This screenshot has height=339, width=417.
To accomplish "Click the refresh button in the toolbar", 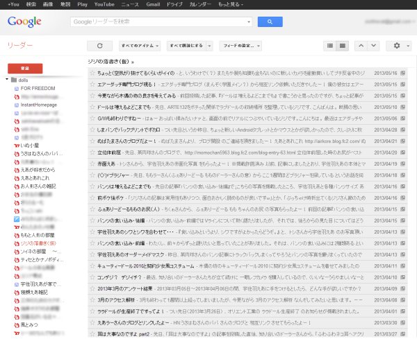I will click(99, 46).
